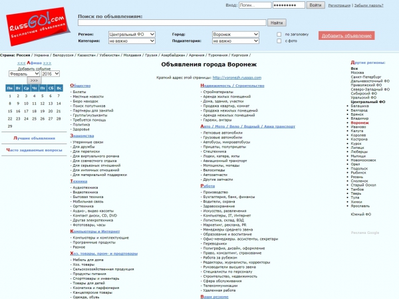Select 'Южный ФО' region

(x=361, y=215)
